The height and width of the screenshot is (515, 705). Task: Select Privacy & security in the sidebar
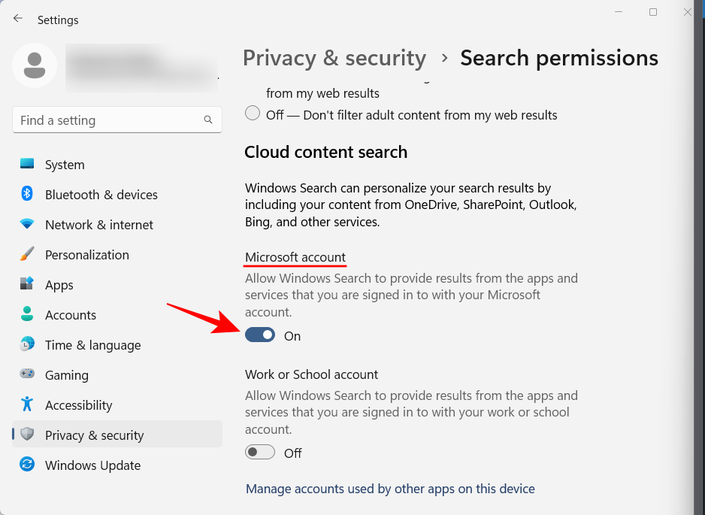[x=94, y=435]
